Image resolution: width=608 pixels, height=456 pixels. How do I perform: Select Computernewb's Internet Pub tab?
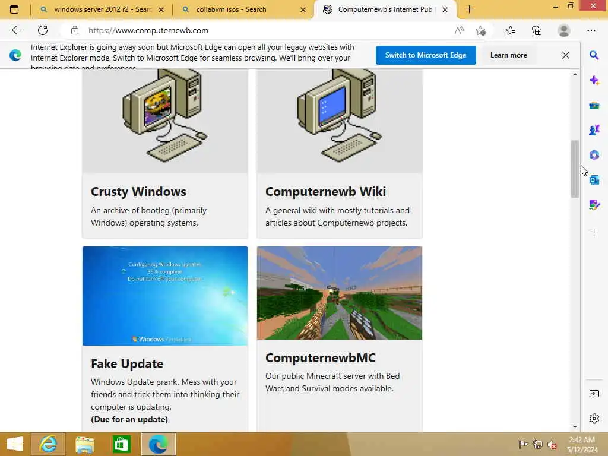tap(385, 9)
